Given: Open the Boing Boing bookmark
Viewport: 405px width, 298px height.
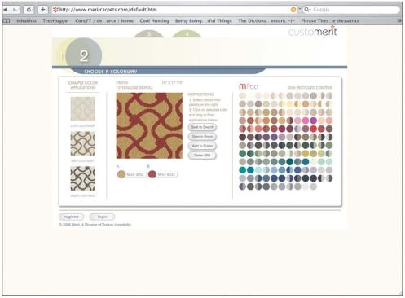Looking at the screenshot, I should (x=204, y=21).
